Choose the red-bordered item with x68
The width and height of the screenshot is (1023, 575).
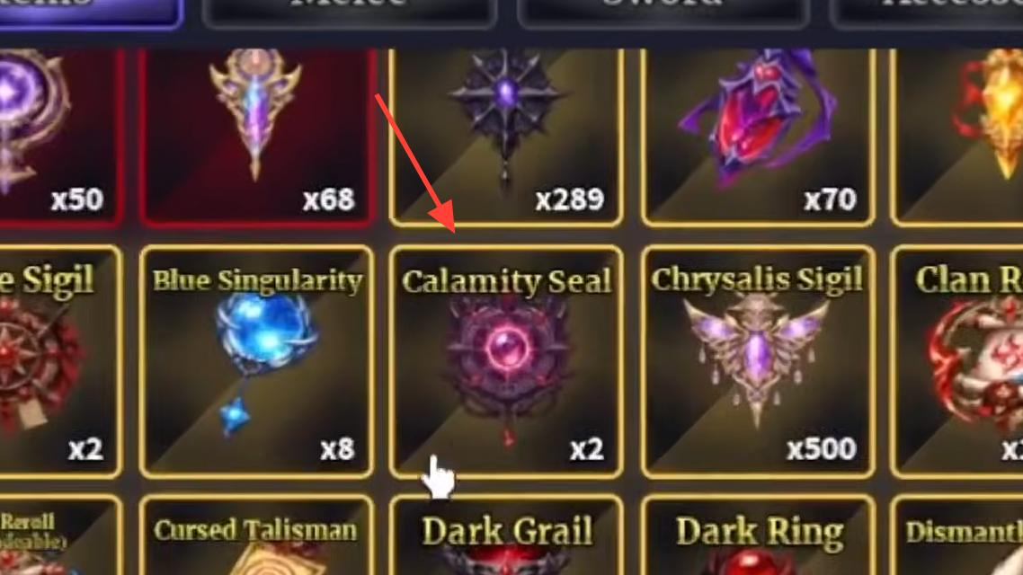[256, 137]
